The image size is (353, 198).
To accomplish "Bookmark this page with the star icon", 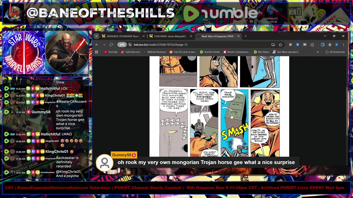I will (280, 45).
